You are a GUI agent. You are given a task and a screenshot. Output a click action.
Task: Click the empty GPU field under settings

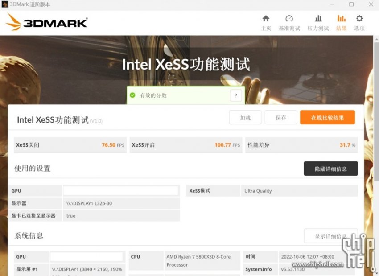(121, 191)
